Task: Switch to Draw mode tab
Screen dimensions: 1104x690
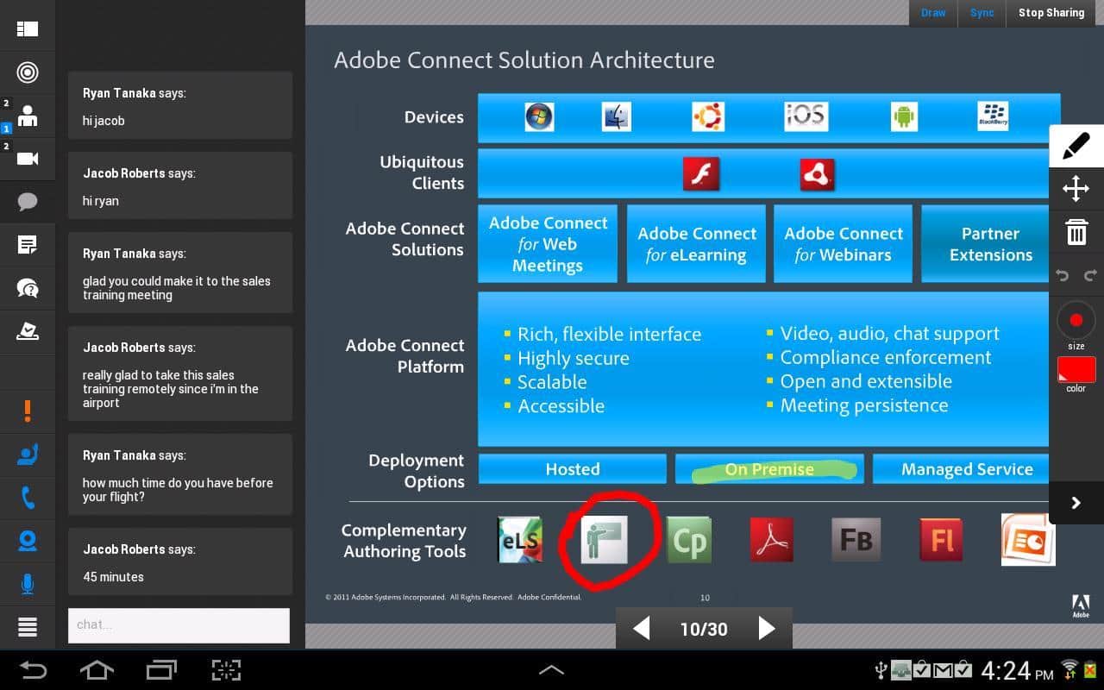Action: pyautogui.click(x=933, y=13)
